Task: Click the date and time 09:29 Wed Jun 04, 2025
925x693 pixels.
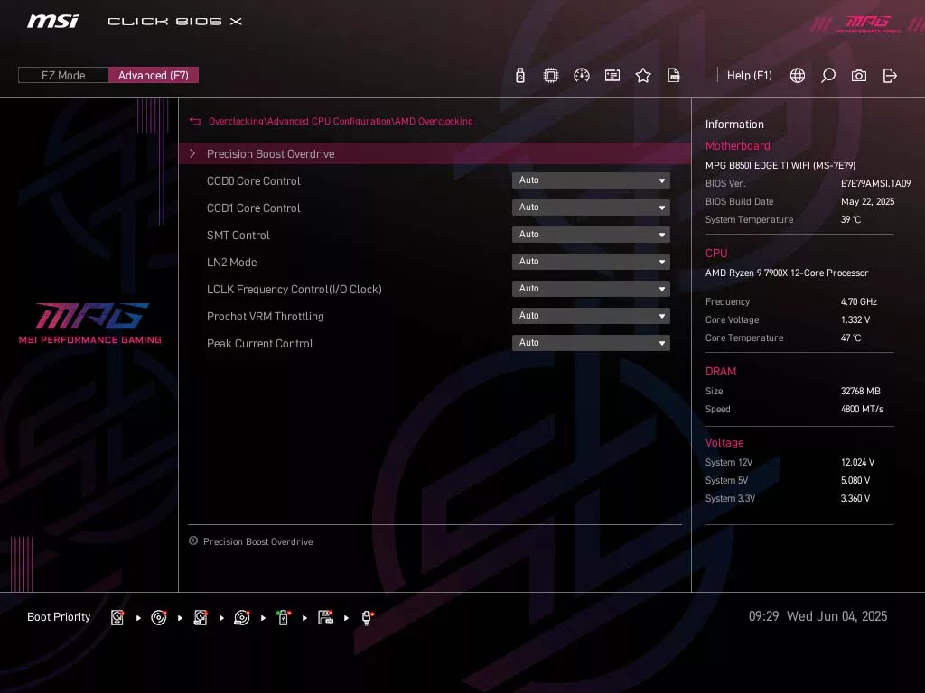Action: click(818, 616)
